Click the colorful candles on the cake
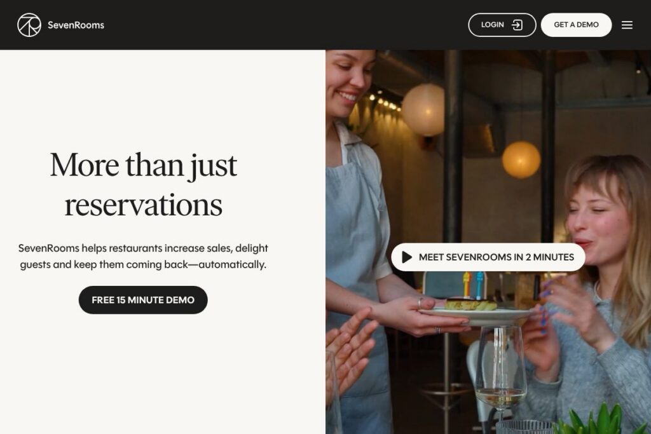 (473, 284)
